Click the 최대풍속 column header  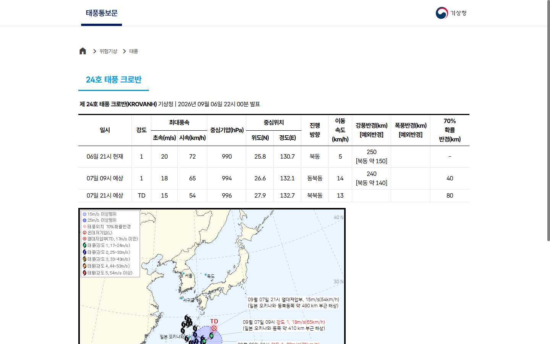tap(179, 123)
